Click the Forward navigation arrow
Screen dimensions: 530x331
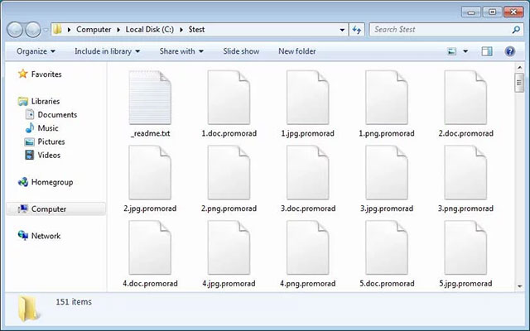coord(33,30)
